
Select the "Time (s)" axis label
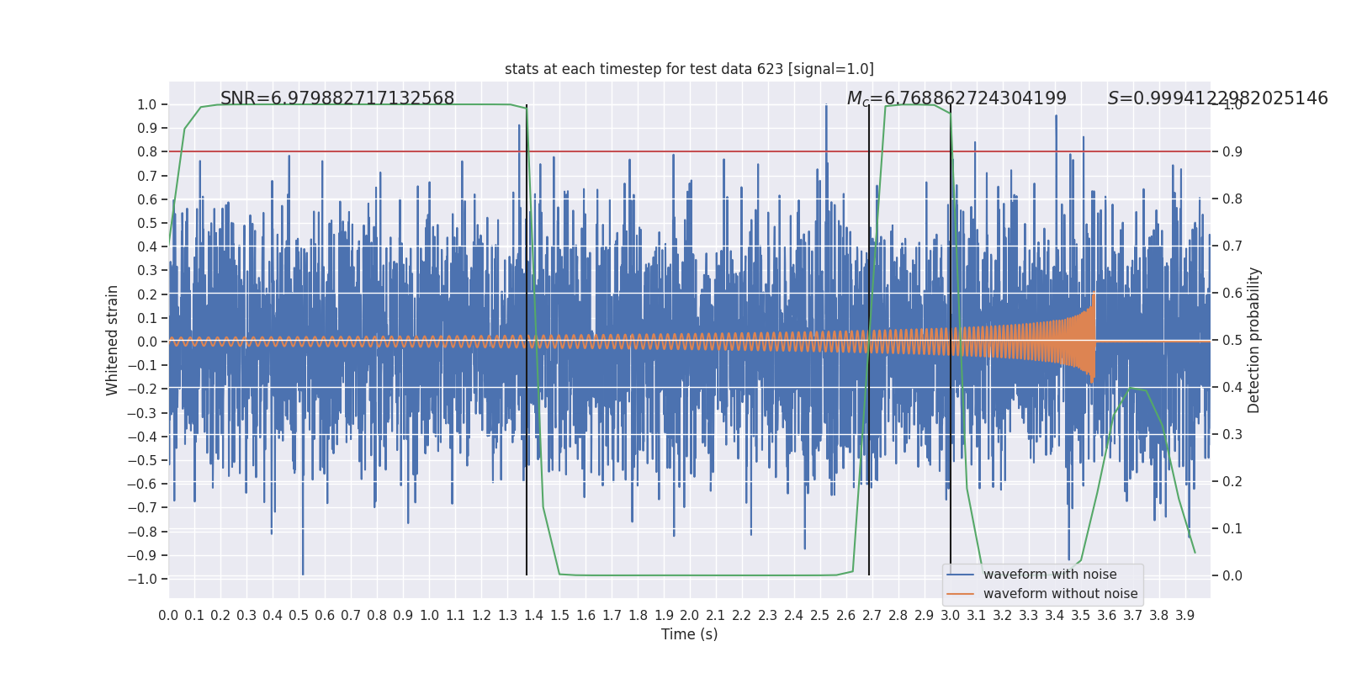(x=690, y=634)
